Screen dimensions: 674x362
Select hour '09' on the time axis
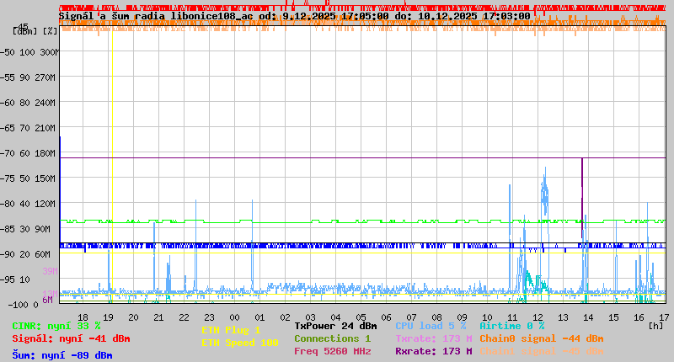pos(462,317)
